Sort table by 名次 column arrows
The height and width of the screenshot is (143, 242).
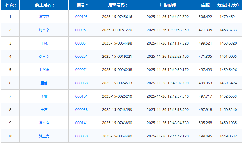(16, 5)
